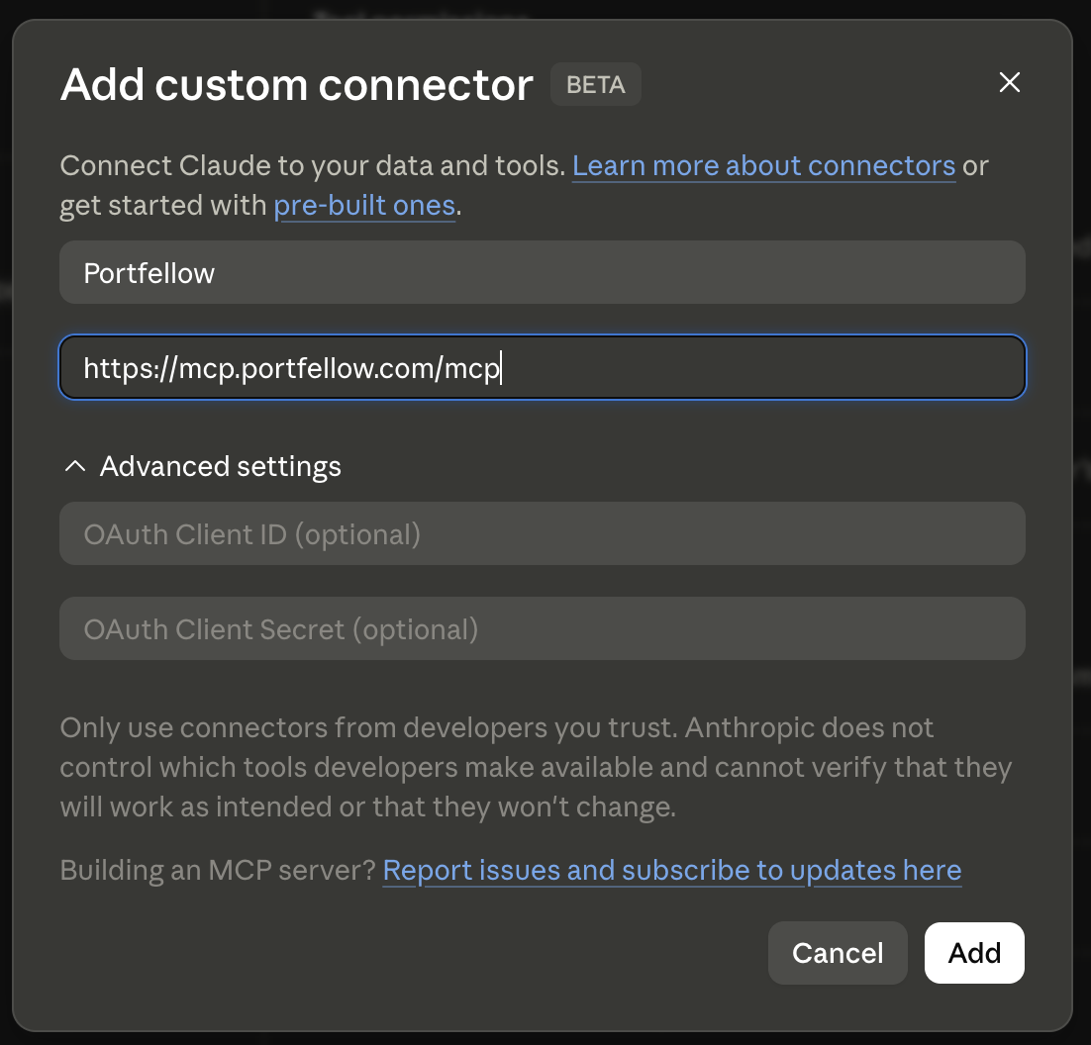1091x1045 pixels.
Task: Close the Add custom connector dialog
Action: click(1009, 82)
